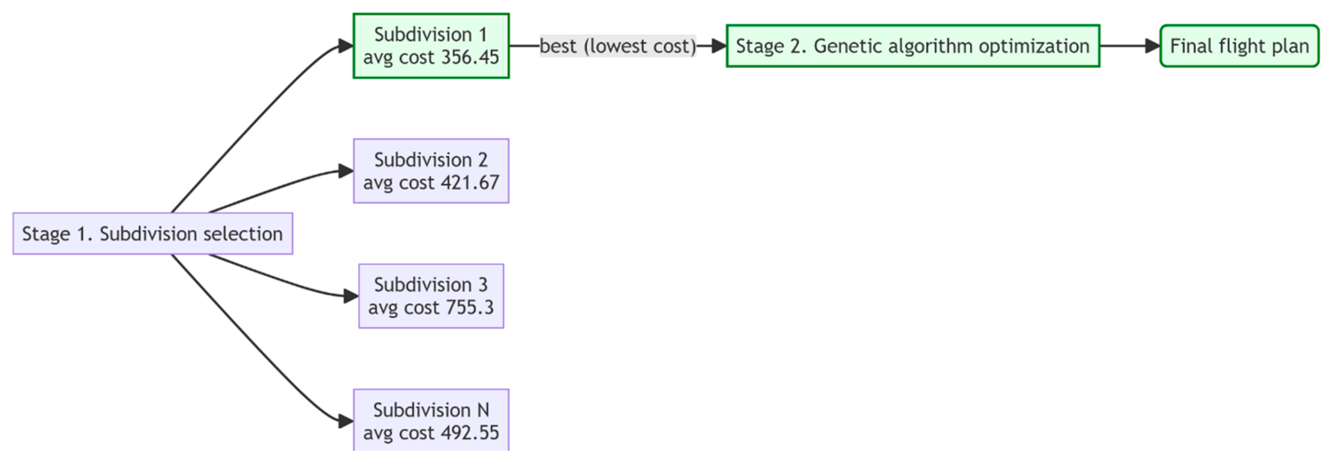Viewport: 1329px width, 463px height.
Task: Select the 'avg cost 755.3' text
Action: pos(431,308)
